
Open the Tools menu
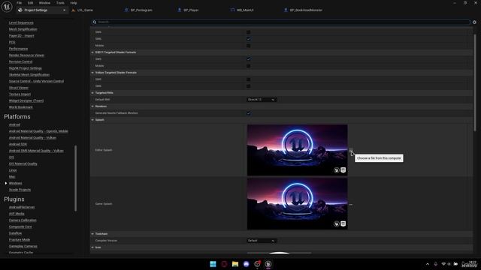[60, 3]
